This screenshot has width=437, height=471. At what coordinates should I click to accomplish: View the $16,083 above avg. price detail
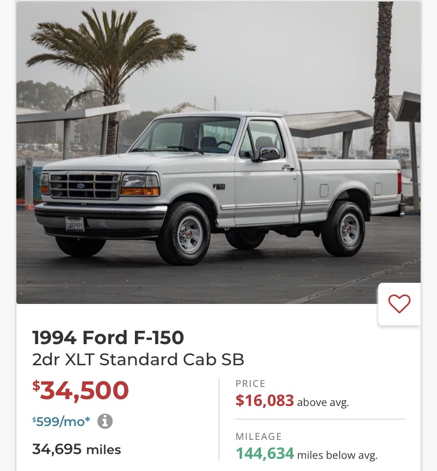pyautogui.click(x=292, y=401)
